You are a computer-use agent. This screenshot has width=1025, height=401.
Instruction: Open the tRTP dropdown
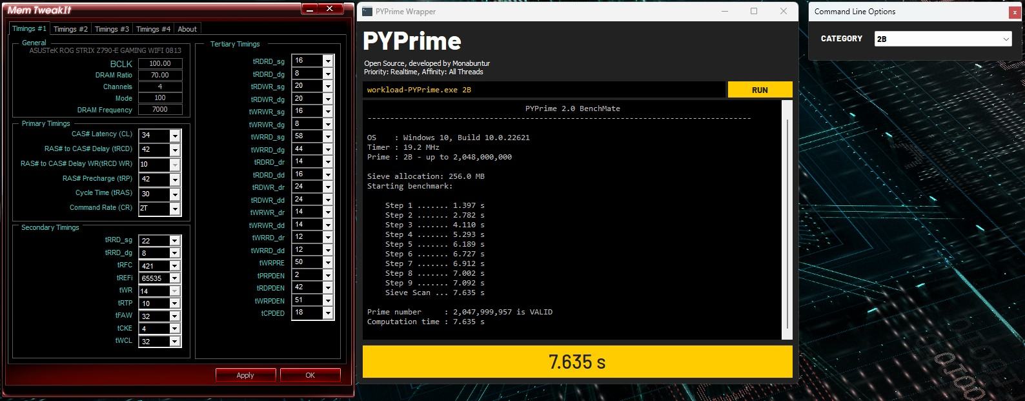(x=174, y=303)
